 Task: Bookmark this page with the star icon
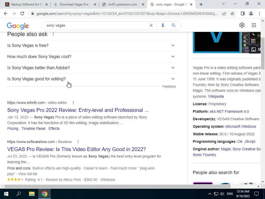tap(232, 13)
